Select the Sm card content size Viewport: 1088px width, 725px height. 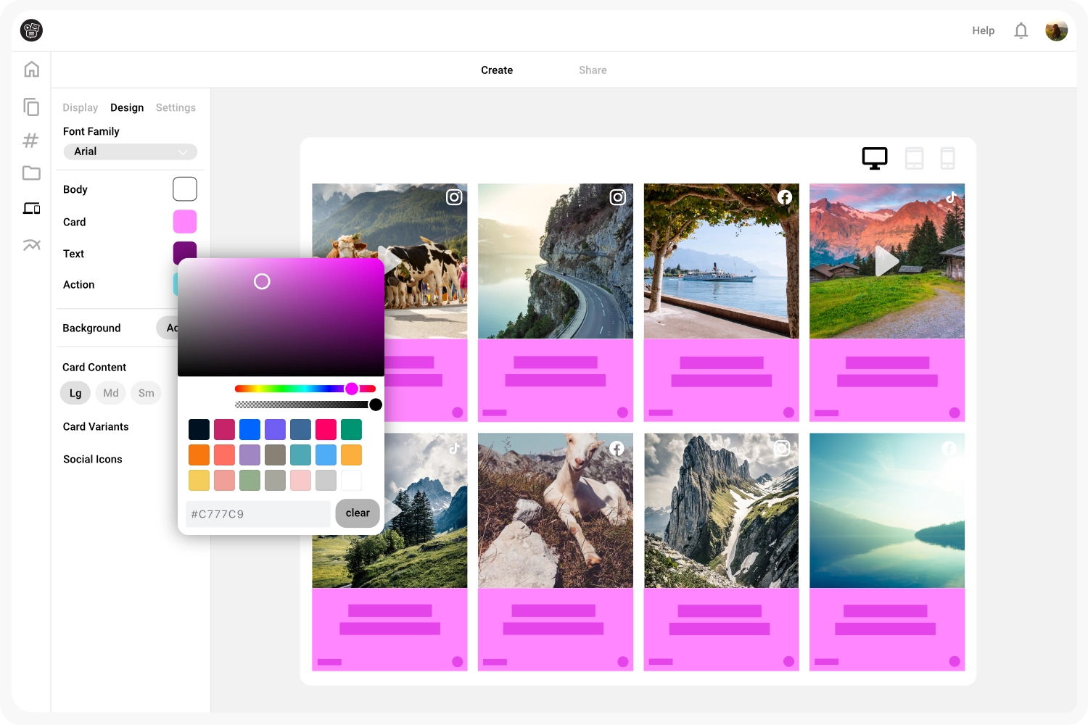(x=146, y=392)
